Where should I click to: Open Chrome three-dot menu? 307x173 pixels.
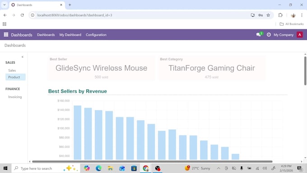[x=302, y=15]
